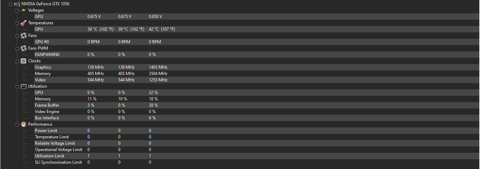Select the Bus Interface row
480x169 pixels.
click(257, 118)
